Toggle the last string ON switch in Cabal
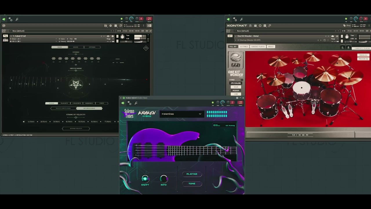Screen dimensions: 371x209 coord(98,59)
